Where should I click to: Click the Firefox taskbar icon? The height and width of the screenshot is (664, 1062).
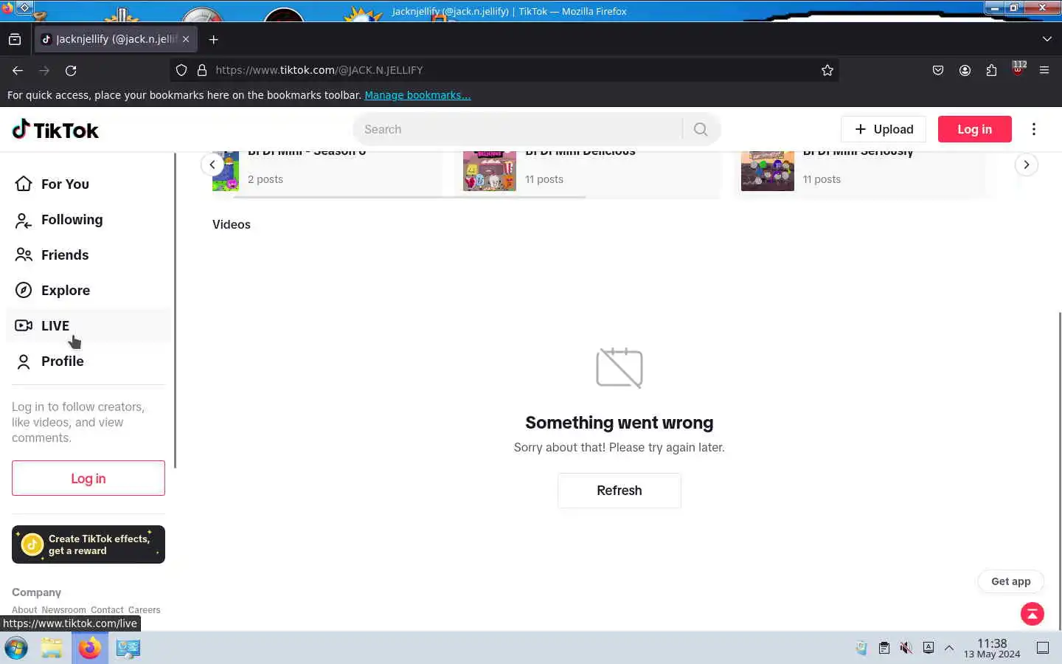tap(90, 648)
